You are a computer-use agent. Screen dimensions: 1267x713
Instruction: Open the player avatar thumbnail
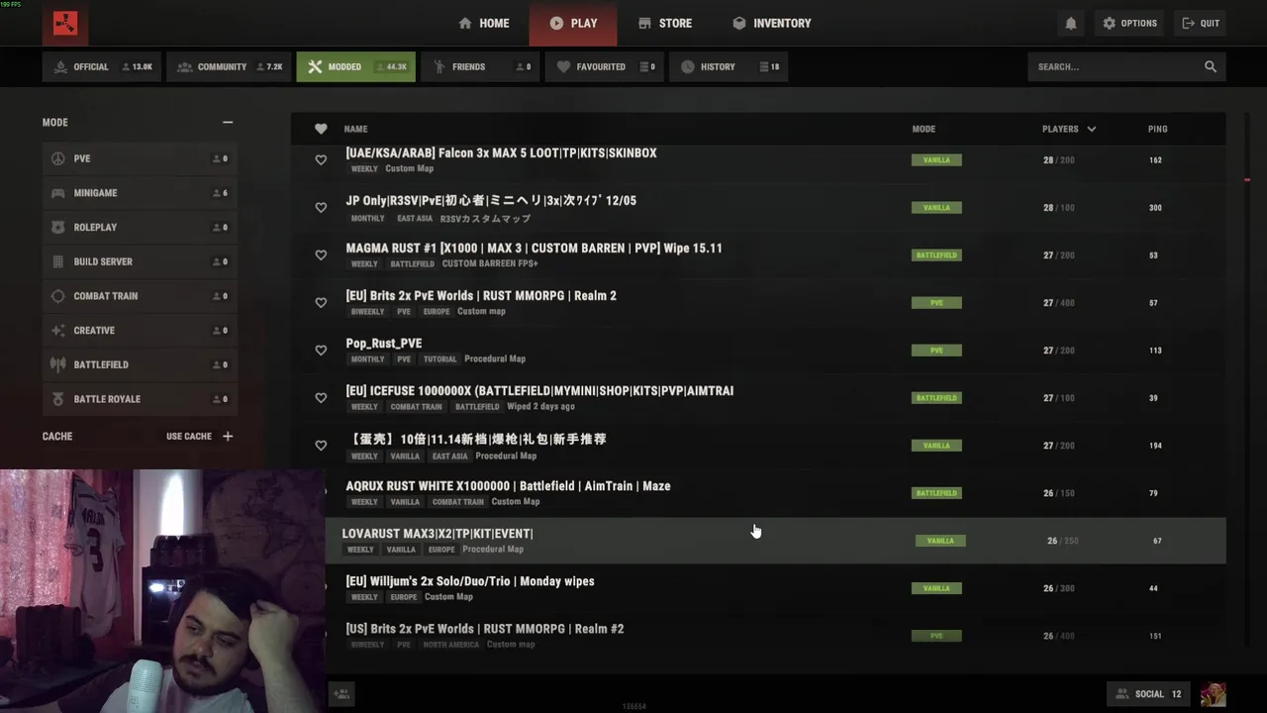click(1213, 694)
